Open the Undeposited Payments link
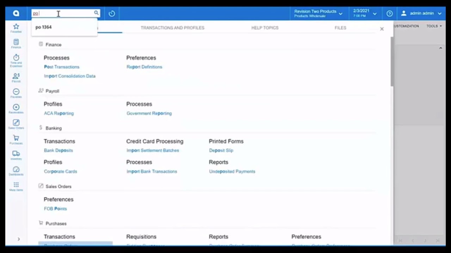Image resolution: width=451 pixels, height=253 pixels. 232,171
